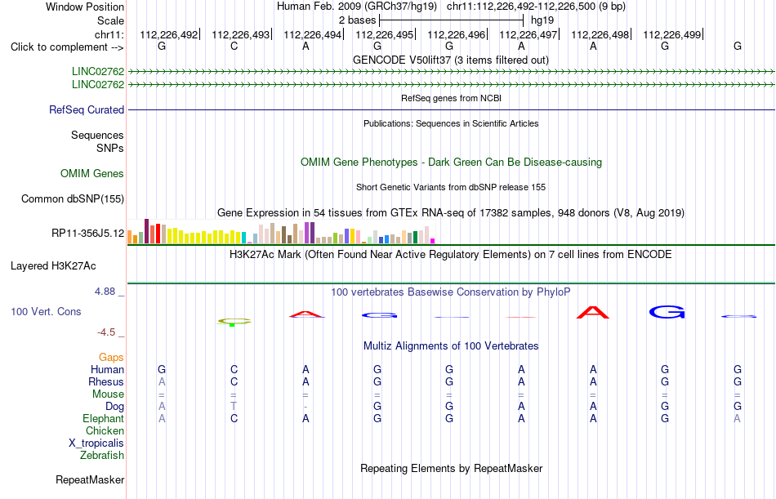
Task: Click the OMIM Genes track label
Action: click(92, 173)
